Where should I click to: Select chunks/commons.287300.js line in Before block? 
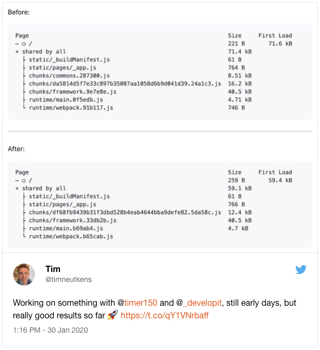point(69,76)
